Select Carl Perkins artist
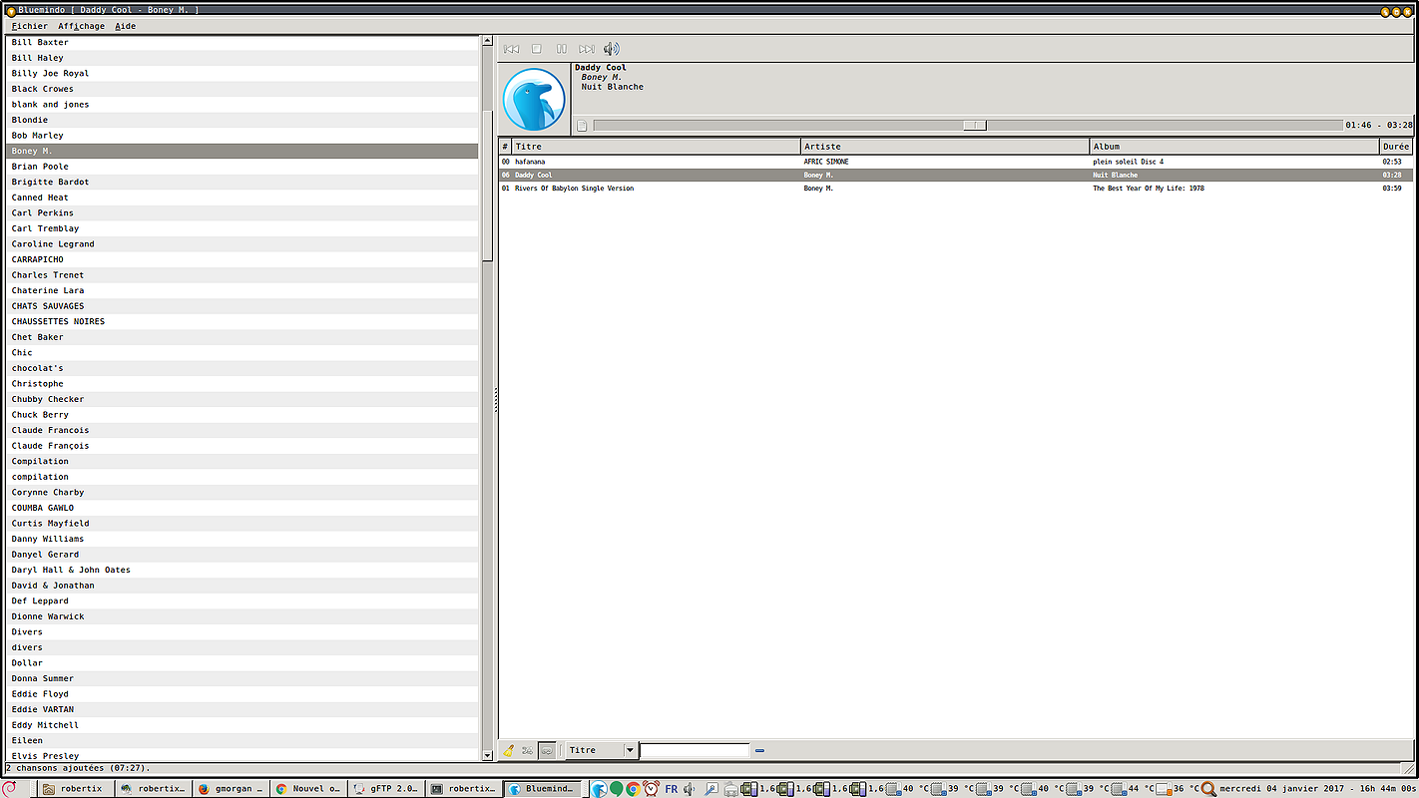Viewport: 1419px width, 798px height. tap(242, 212)
